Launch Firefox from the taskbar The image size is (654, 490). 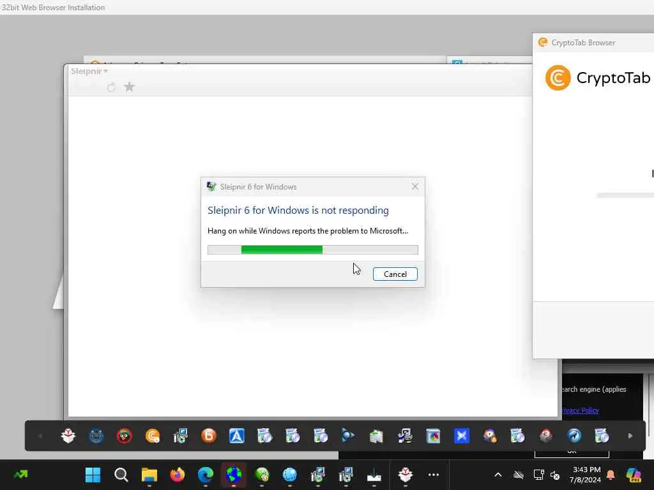click(178, 475)
